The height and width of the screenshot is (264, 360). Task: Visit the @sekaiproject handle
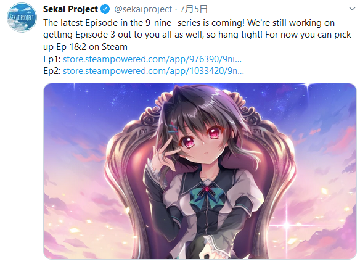pos(143,9)
